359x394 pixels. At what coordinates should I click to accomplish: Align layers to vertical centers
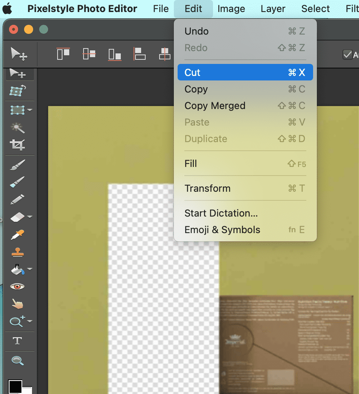tap(89, 54)
